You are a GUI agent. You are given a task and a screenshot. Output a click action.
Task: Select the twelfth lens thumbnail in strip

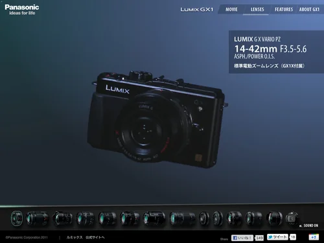(x=253, y=218)
